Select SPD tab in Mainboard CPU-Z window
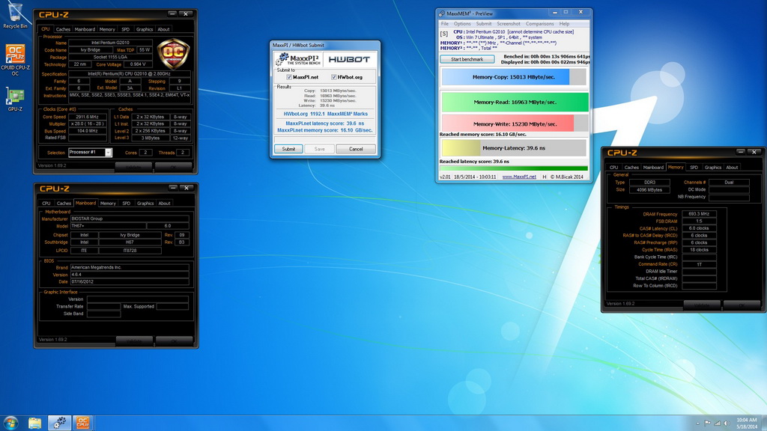 126,204
